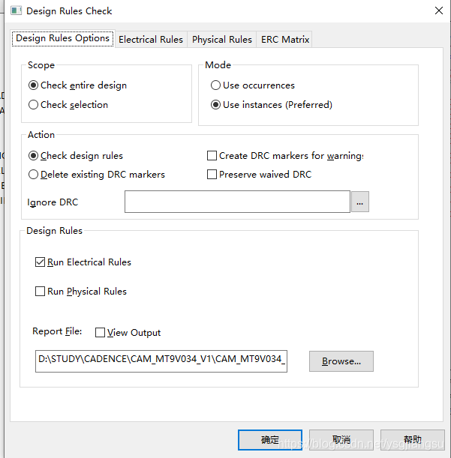Open the Physical Rules tab
The image size is (451, 458).
click(x=221, y=39)
